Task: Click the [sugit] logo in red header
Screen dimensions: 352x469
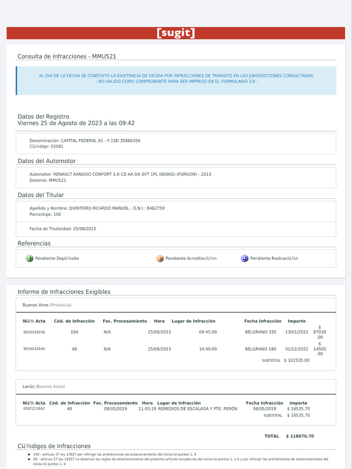Action: tap(176, 33)
